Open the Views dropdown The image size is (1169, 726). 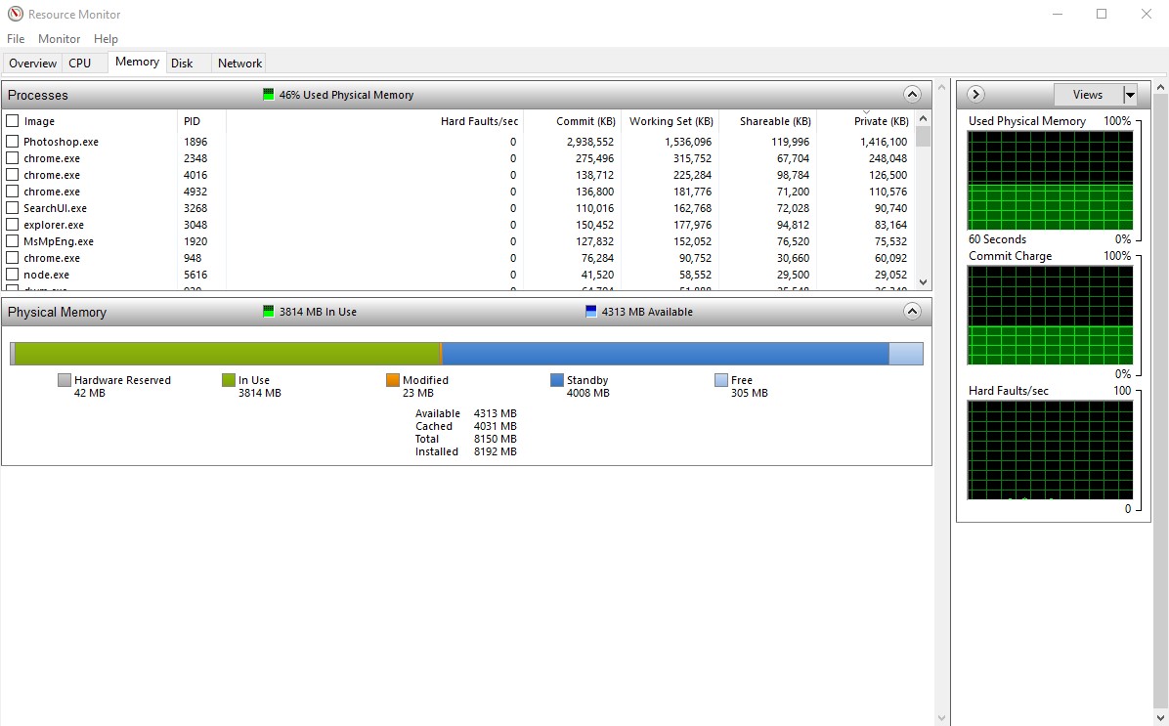pyautogui.click(x=1131, y=94)
